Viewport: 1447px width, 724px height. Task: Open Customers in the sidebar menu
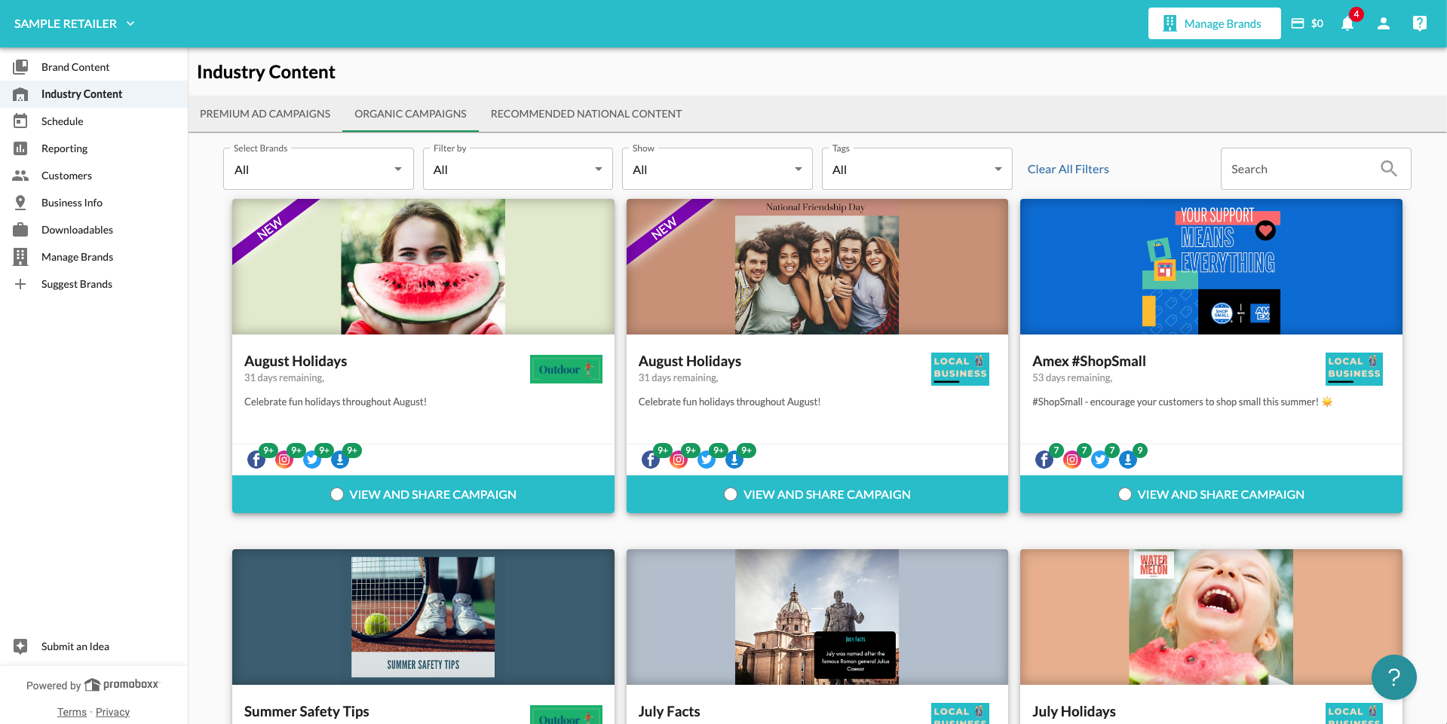point(94,176)
